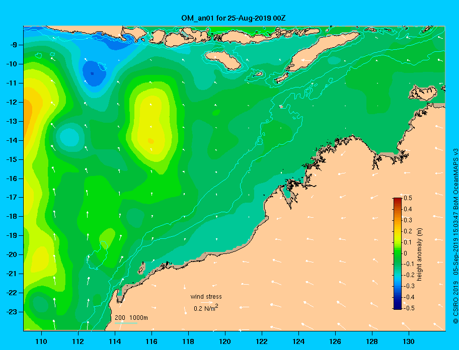Click the 0.5 colorbar tick label
Image resolution: width=459 pixels, height=350 pixels.
click(x=408, y=198)
